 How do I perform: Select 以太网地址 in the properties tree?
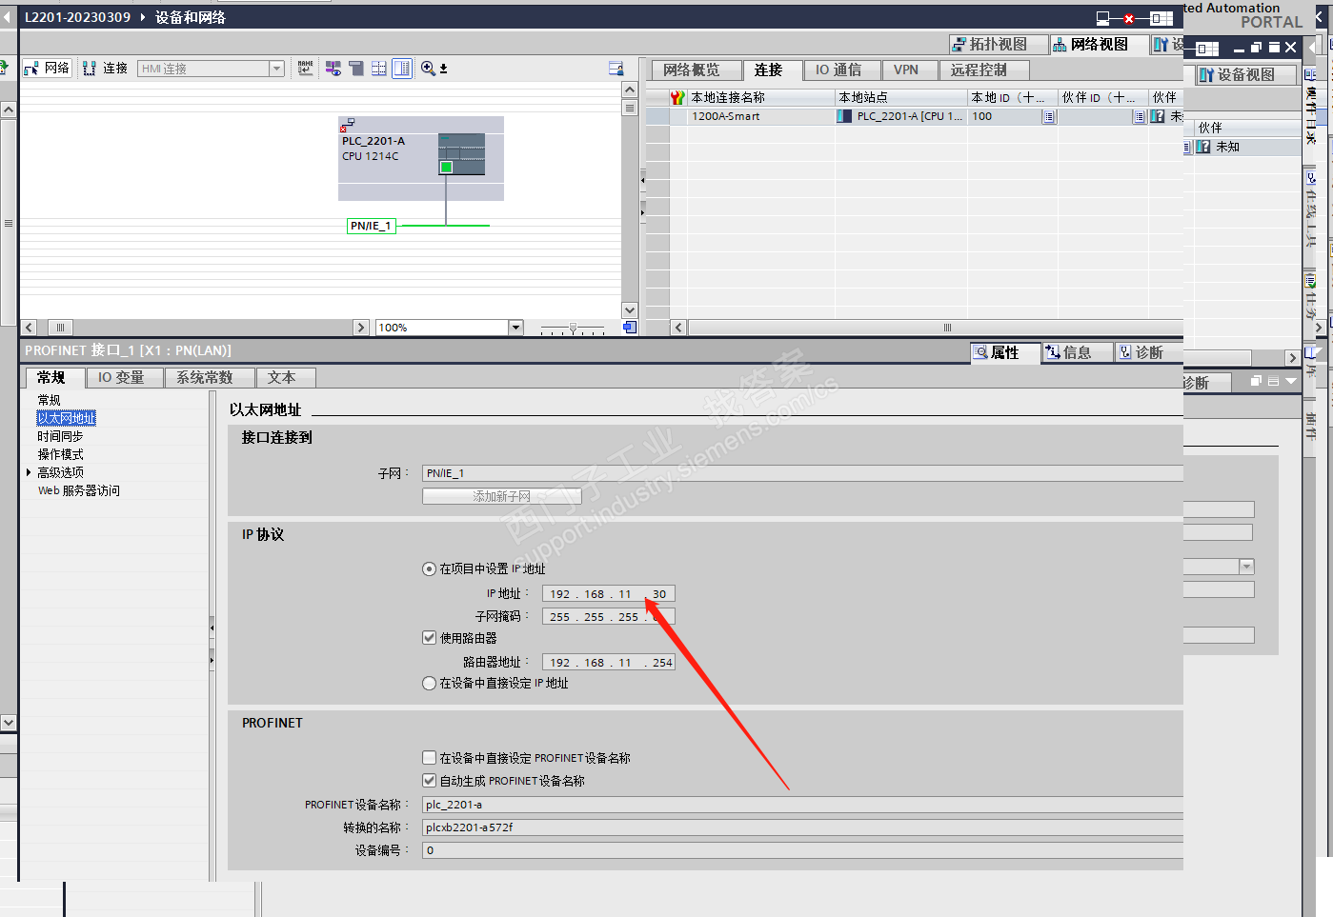click(x=67, y=418)
